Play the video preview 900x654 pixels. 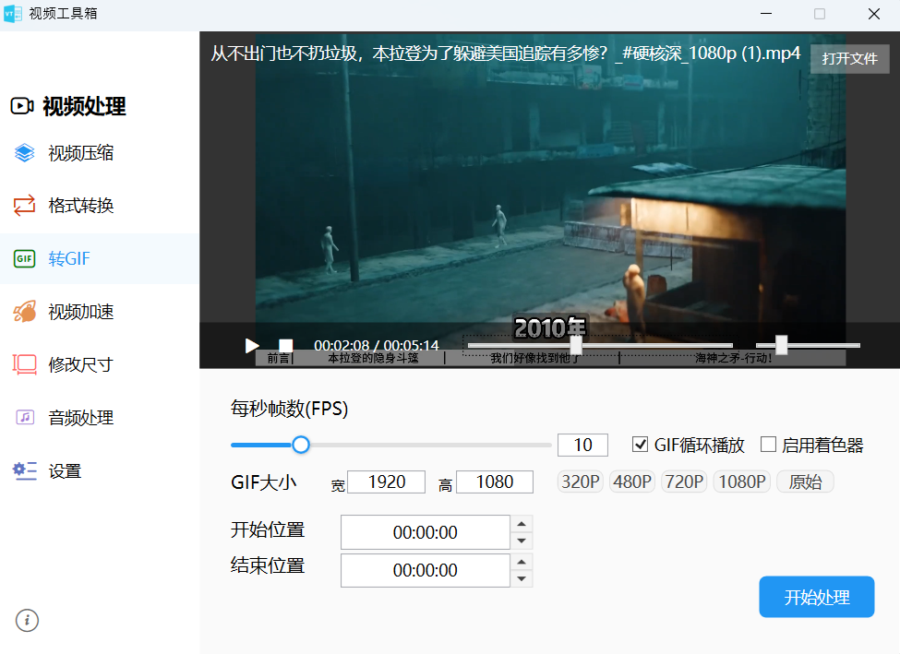[251, 345]
